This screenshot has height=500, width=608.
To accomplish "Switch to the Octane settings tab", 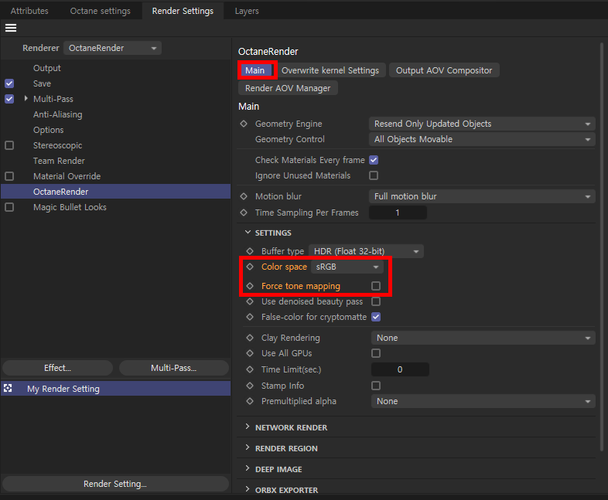I will pos(101,11).
